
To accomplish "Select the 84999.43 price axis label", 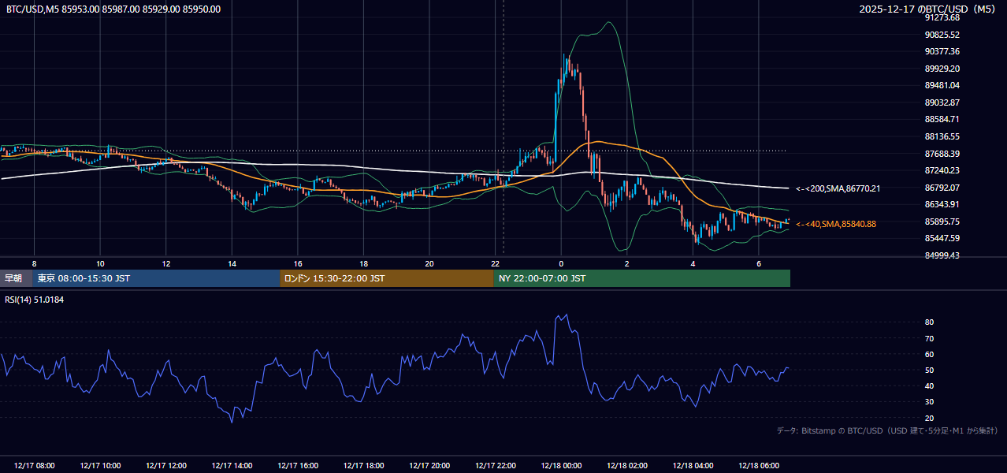I will [942, 255].
